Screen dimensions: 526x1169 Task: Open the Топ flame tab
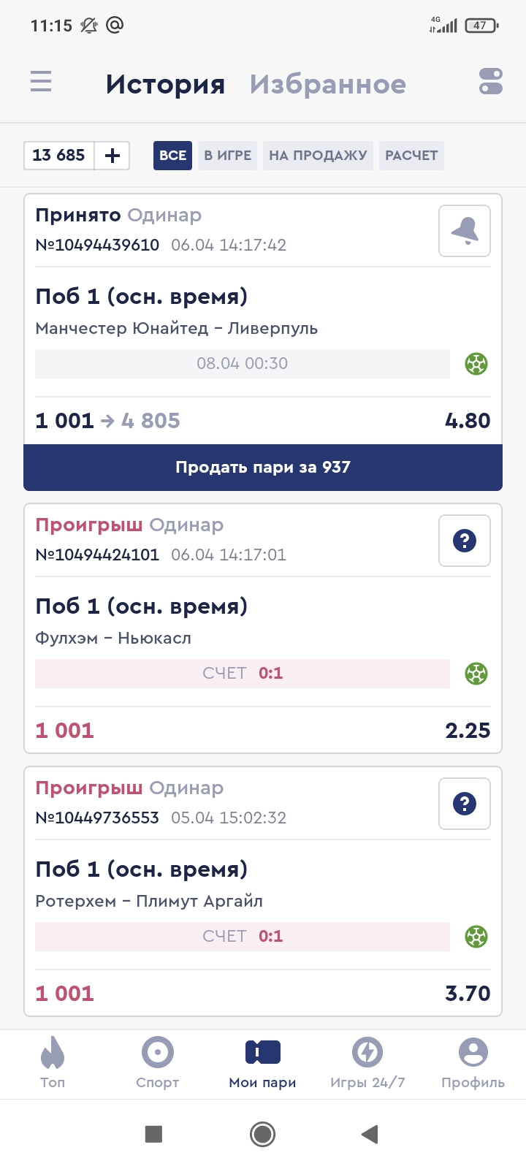tap(53, 1062)
